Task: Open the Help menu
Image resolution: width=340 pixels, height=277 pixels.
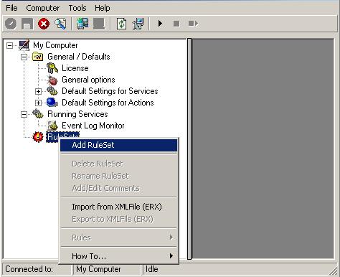Action: tap(103, 8)
